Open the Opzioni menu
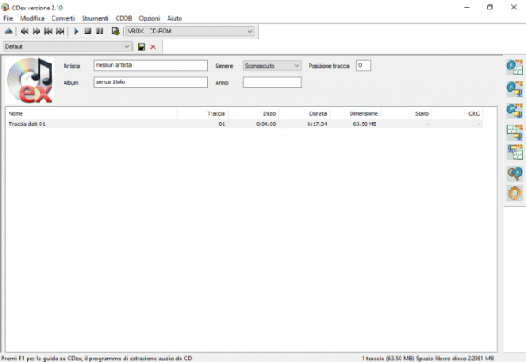Image resolution: width=526 pixels, height=362 pixels. [x=150, y=18]
